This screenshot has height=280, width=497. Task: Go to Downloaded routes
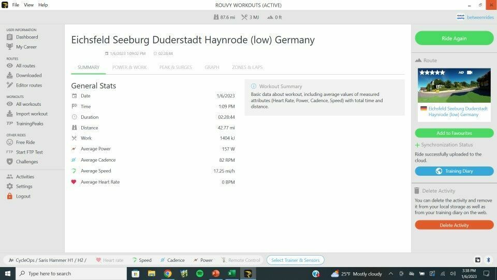click(28, 76)
